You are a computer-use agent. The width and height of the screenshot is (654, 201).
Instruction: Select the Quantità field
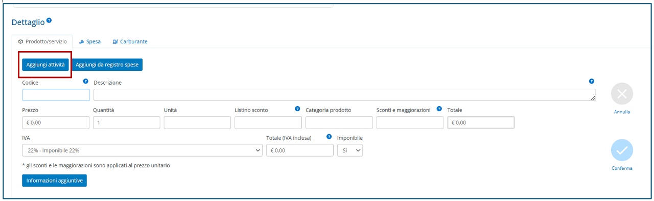click(127, 122)
